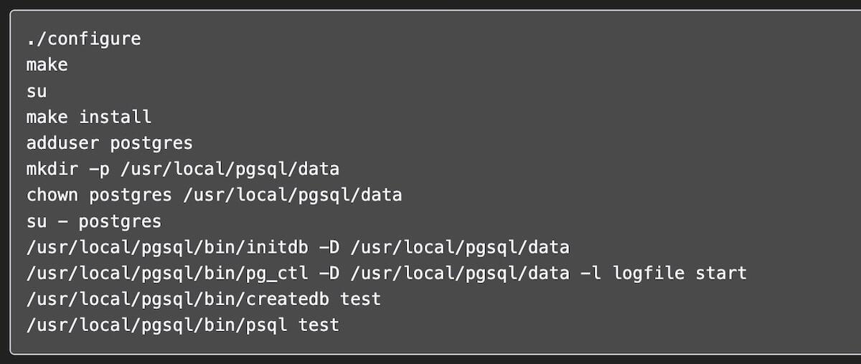
Task: Click "postgres" in the chown line
Action: pos(131,195)
